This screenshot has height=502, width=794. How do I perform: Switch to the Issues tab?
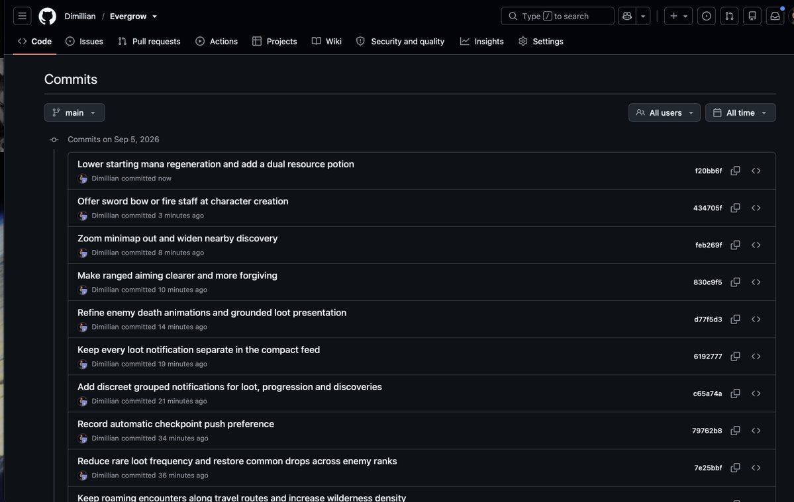coord(84,42)
